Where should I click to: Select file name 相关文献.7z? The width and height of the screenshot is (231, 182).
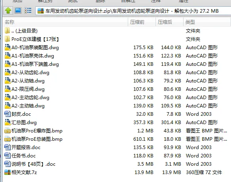coord(24,172)
